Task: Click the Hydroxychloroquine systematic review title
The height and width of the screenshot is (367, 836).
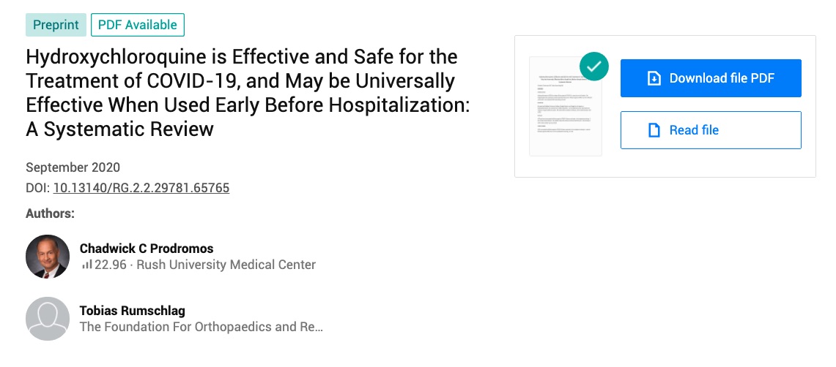Action: [248, 93]
